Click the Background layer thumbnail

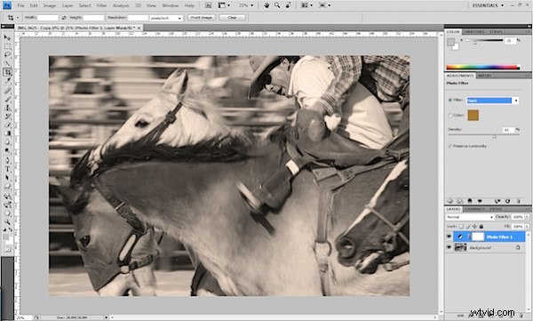click(460, 247)
